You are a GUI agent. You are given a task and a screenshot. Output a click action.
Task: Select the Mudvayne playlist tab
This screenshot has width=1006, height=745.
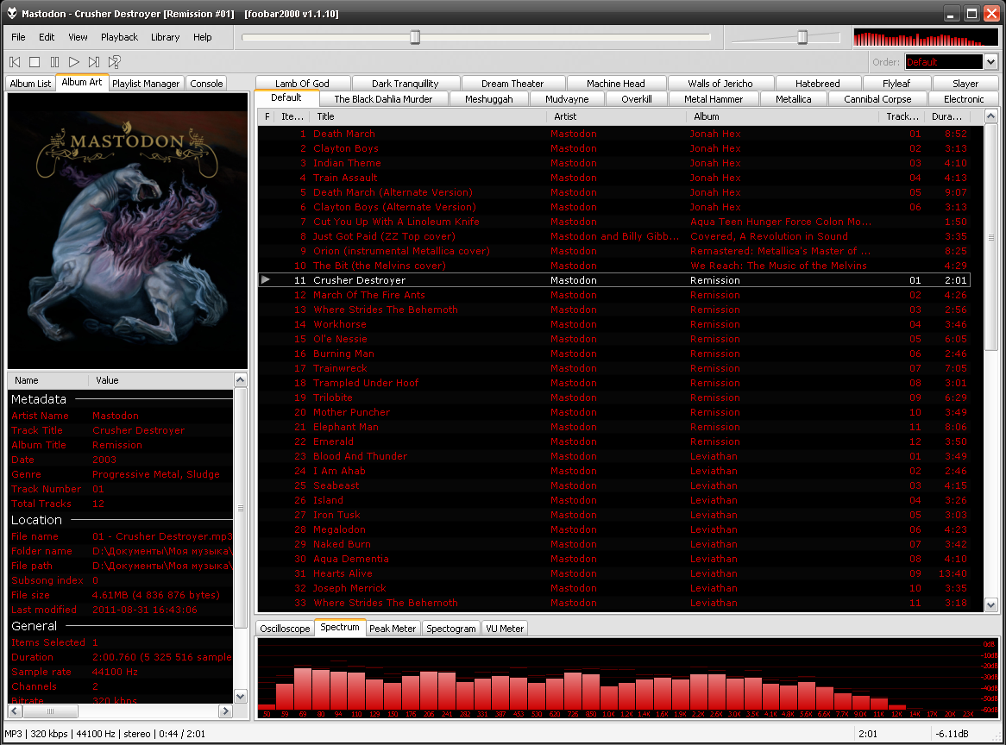click(x=567, y=99)
